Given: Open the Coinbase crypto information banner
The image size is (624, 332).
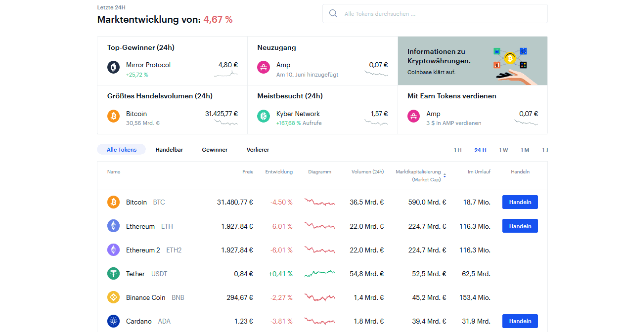Looking at the screenshot, I should point(473,61).
